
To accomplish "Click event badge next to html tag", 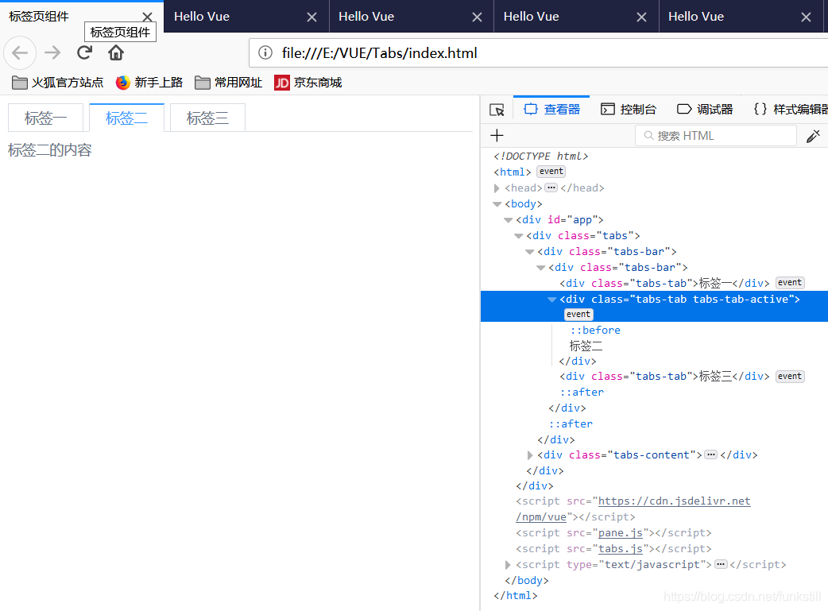I will [551, 172].
